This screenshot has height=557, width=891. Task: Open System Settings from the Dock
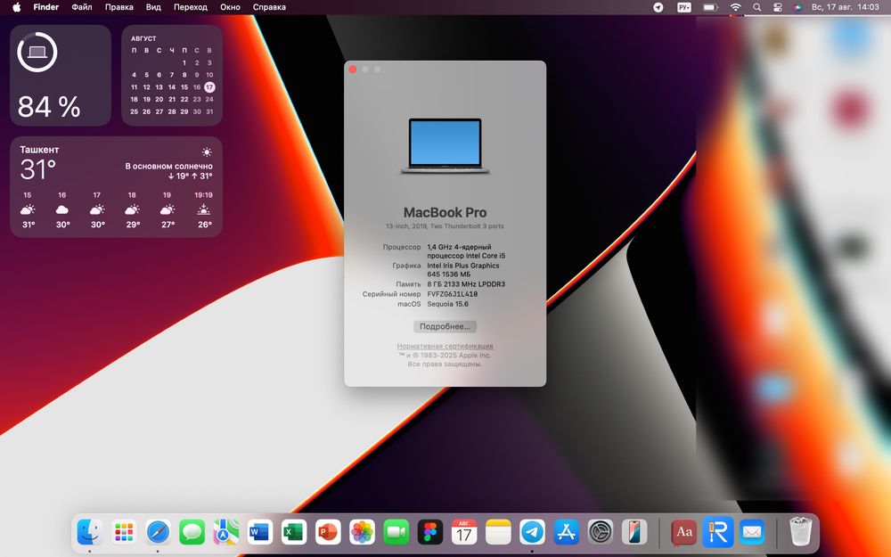coord(601,533)
